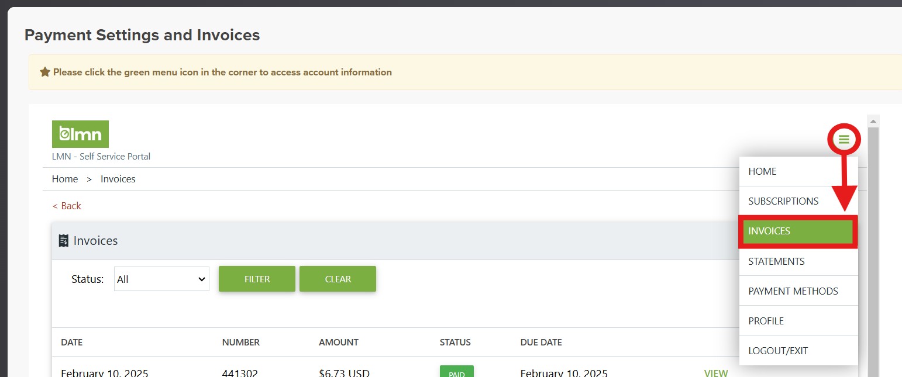Choose INVOICES in the menu
Image resolution: width=902 pixels, height=377 pixels.
click(x=798, y=231)
